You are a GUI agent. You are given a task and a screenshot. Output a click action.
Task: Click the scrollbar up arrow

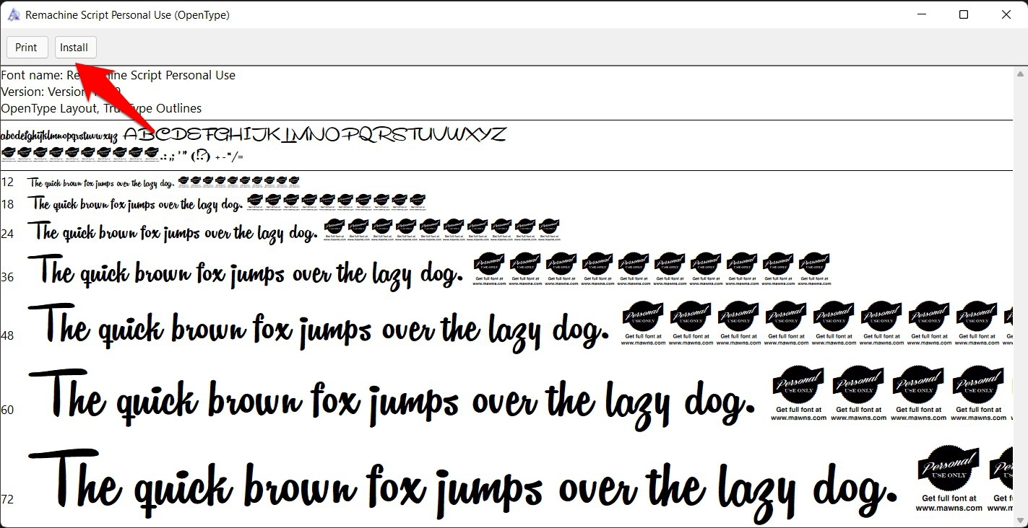1021,74
